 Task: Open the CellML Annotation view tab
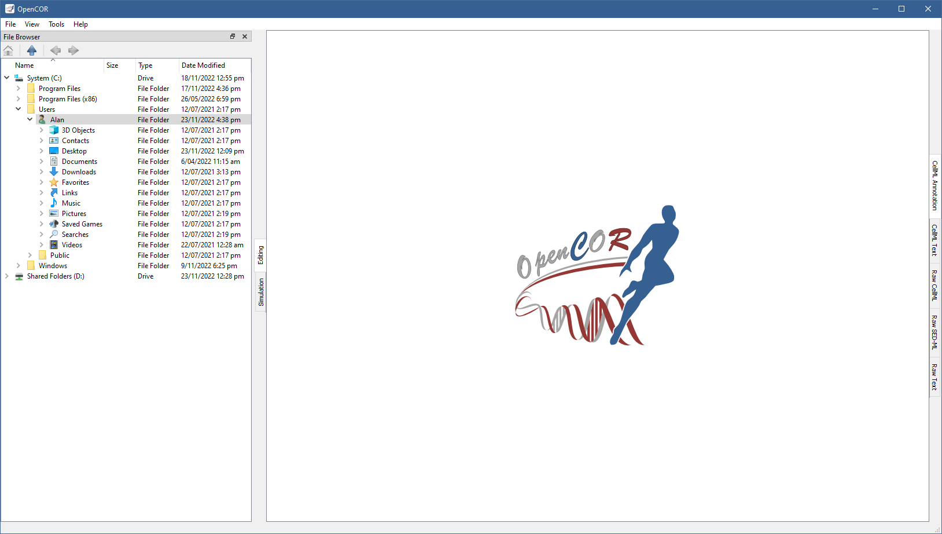coord(934,185)
